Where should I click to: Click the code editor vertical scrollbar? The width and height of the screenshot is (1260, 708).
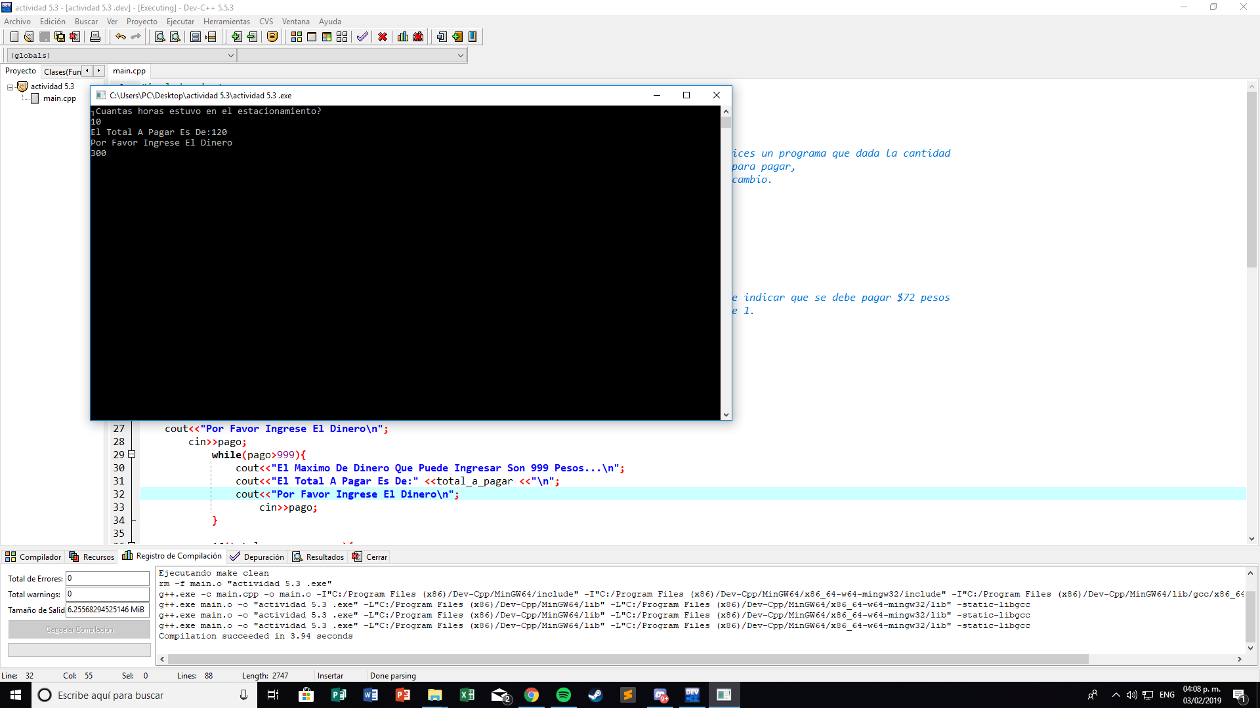pyautogui.click(x=1251, y=178)
